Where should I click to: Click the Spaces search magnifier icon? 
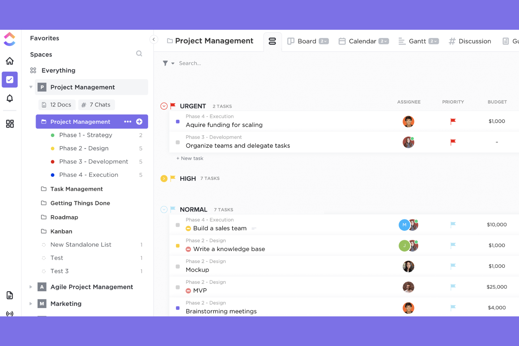(139, 54)
